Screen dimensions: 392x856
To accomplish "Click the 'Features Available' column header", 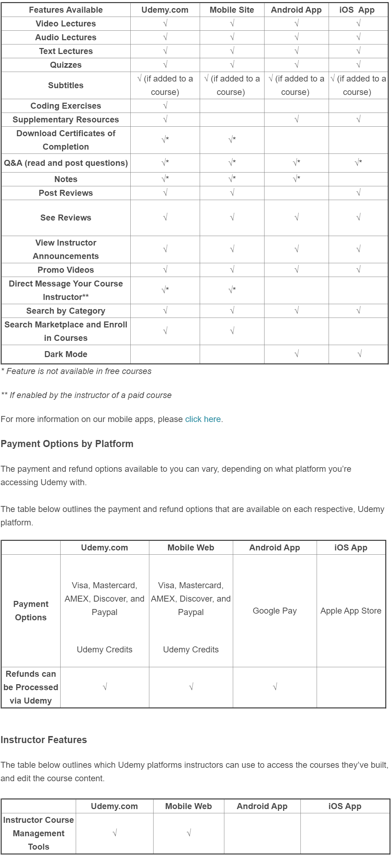I will (x=66, y=10).
